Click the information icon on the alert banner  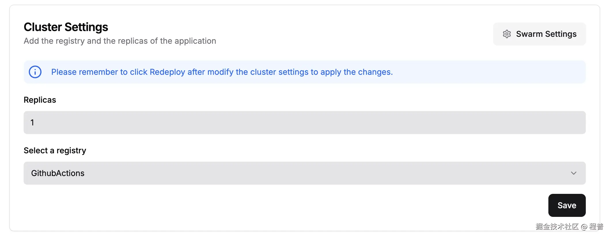[35, 72]
